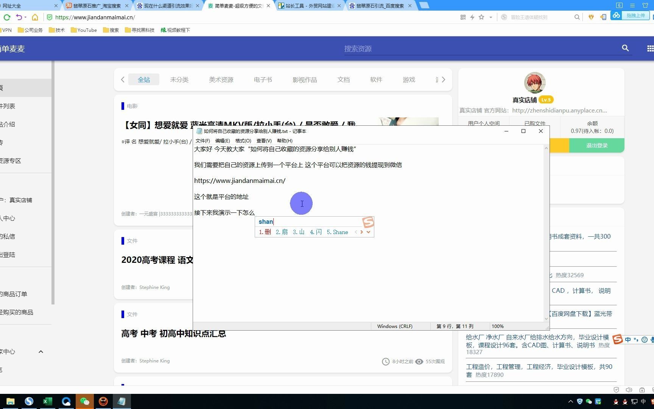Open Notepad 格式(O) menu
654x409 pixels.
243,140
